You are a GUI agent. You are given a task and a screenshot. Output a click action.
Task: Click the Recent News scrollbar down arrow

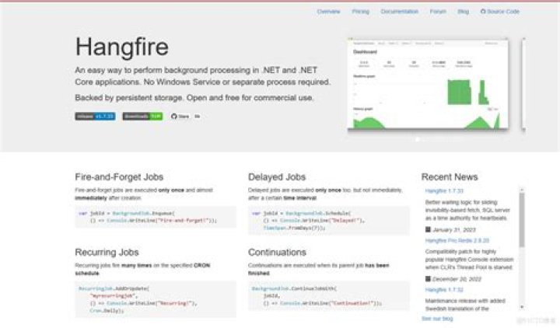coord(522,307)
